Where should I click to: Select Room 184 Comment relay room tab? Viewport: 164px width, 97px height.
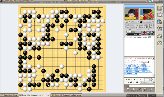[x=35, y=95]
